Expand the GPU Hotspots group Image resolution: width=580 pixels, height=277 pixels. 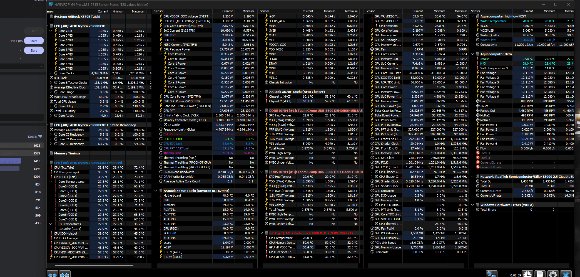tap(371, 26)
